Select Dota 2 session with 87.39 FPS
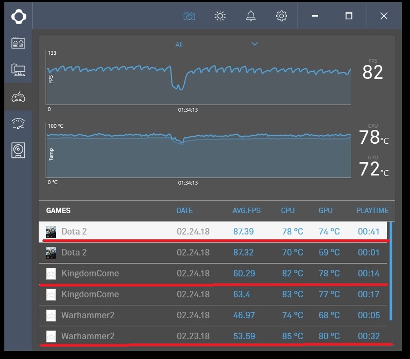Image resolution: width=410 pixels, height=359 pixels. pyautogui.click(x=213, y=231)
